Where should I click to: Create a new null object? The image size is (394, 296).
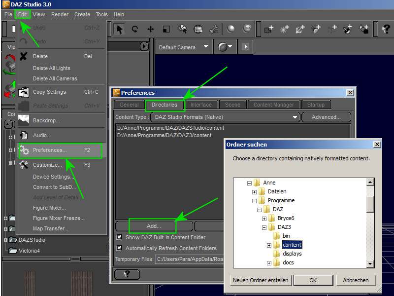pos(332,29)
